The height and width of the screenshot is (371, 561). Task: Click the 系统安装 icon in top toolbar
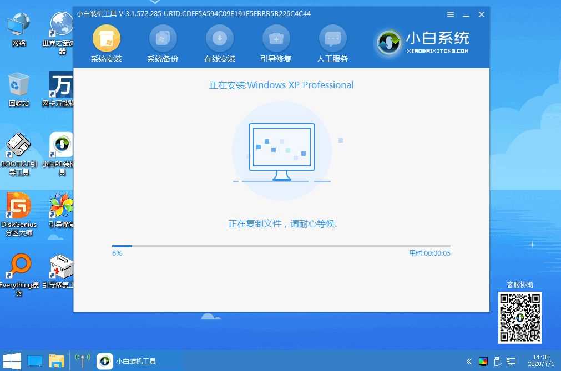pos(106,39)
